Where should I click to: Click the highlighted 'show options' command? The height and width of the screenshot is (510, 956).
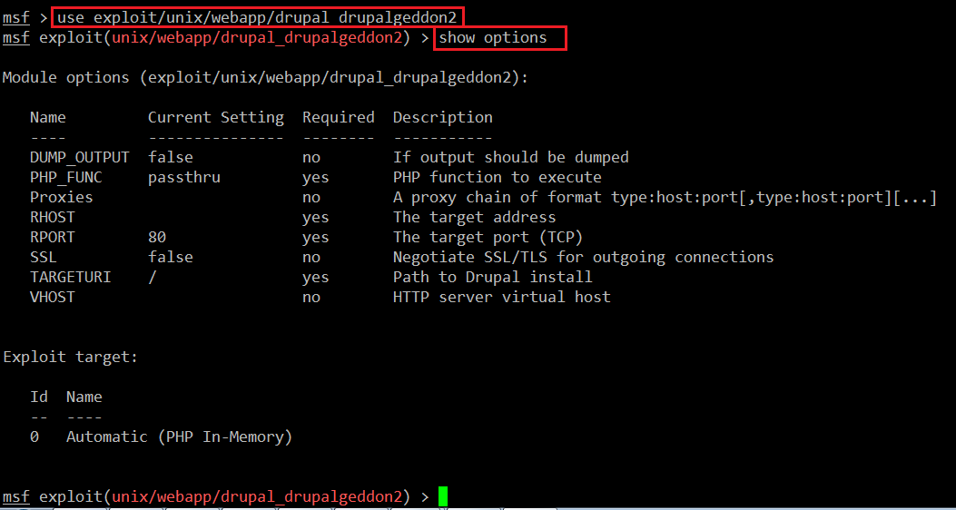point(499,38)
